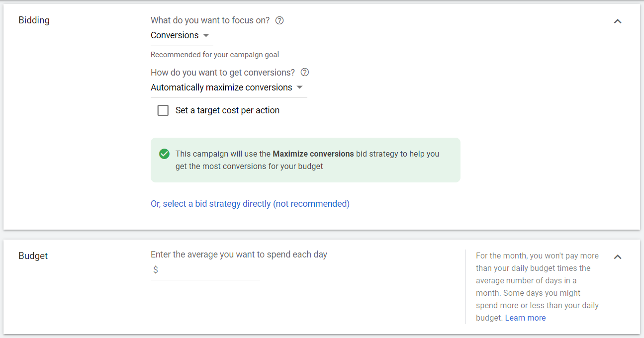This screenshot has width=644, height=338.
Task: Open the Conversions focus dropdown
Action: point(182,35)
